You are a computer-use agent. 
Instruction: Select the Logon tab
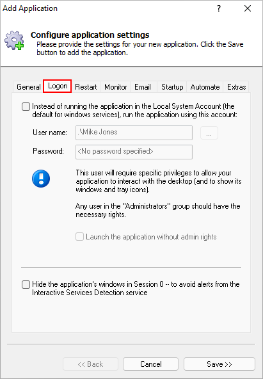pyautogui.click(x=58, y=86)
